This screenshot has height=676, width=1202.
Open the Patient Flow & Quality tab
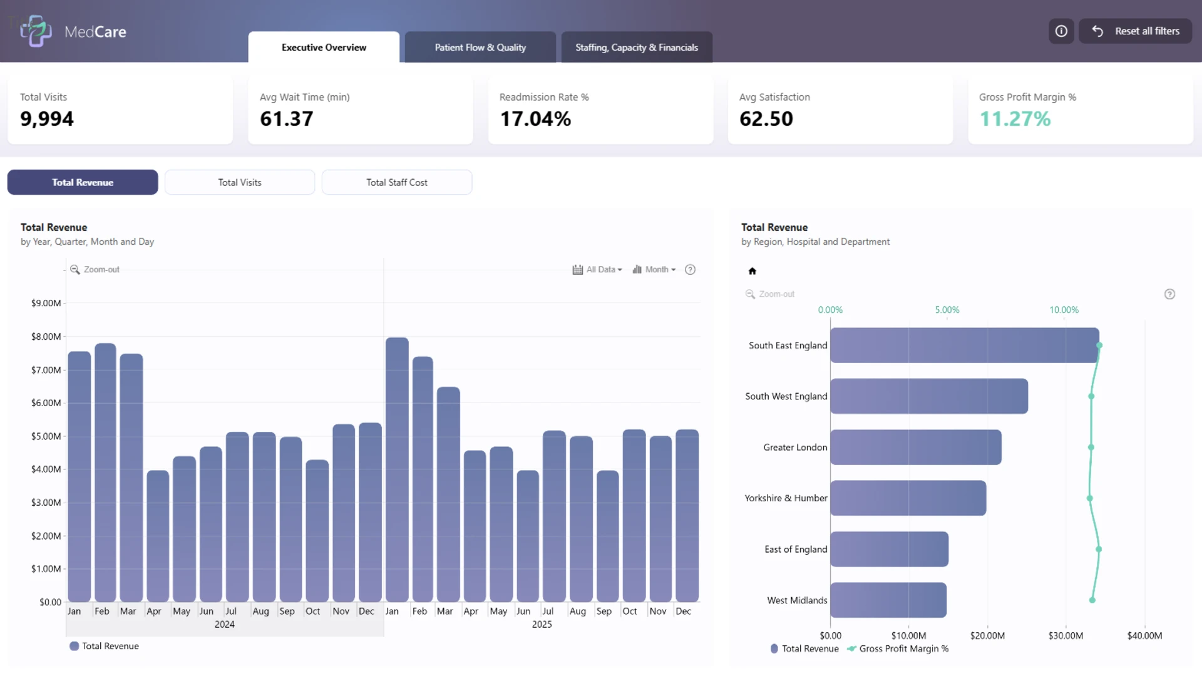coord(480,48)
